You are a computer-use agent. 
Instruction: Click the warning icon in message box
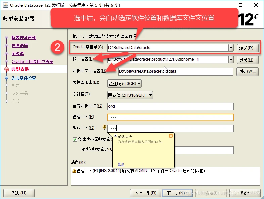tap(74, 171)
